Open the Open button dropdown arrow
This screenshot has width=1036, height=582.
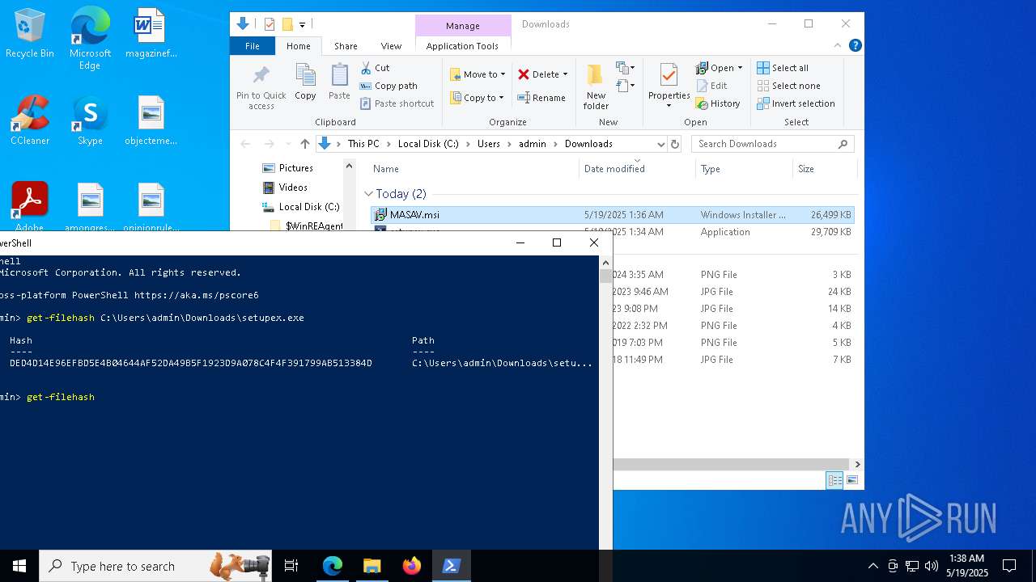click(x=740, y=68)
